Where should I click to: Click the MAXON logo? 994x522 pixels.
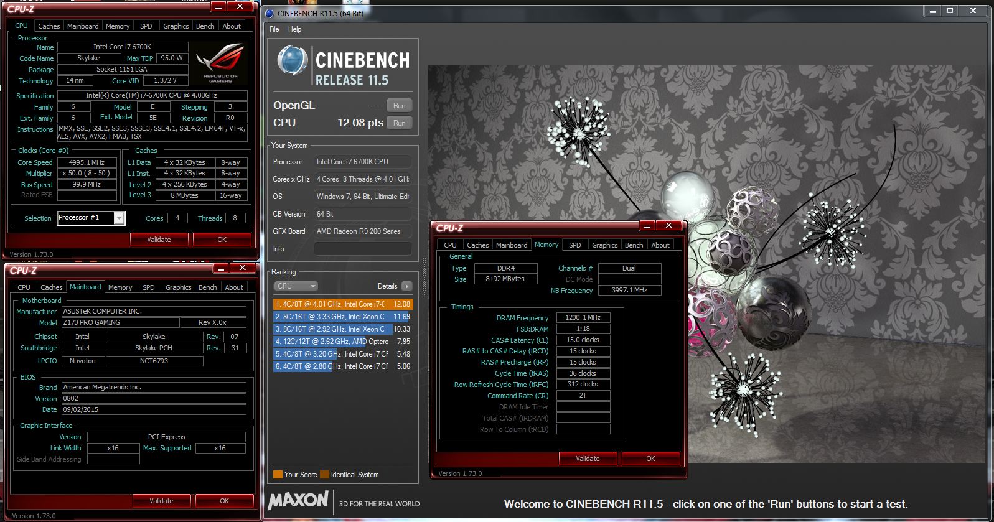click(x=298, y=500)
